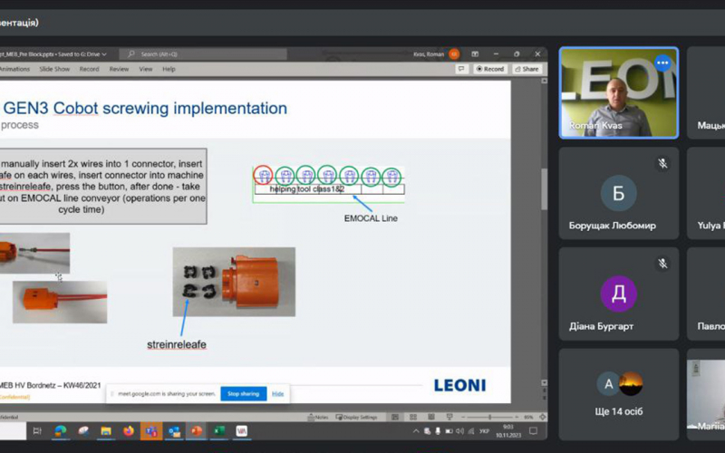
Task: Open Task View in the taskbar
Action: (x=37, y=431)
